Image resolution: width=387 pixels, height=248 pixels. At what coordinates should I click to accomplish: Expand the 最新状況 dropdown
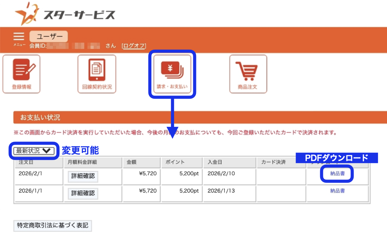[34, 151]
